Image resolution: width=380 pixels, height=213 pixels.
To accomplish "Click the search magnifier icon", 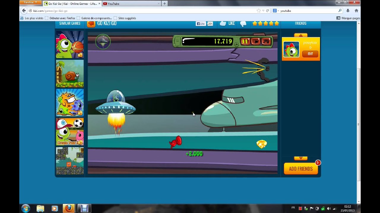I will [x=340, y=11].
